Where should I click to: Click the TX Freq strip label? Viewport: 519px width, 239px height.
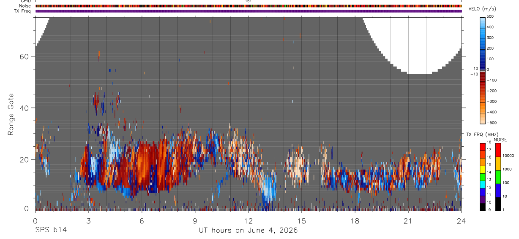[x=23, y=11]
